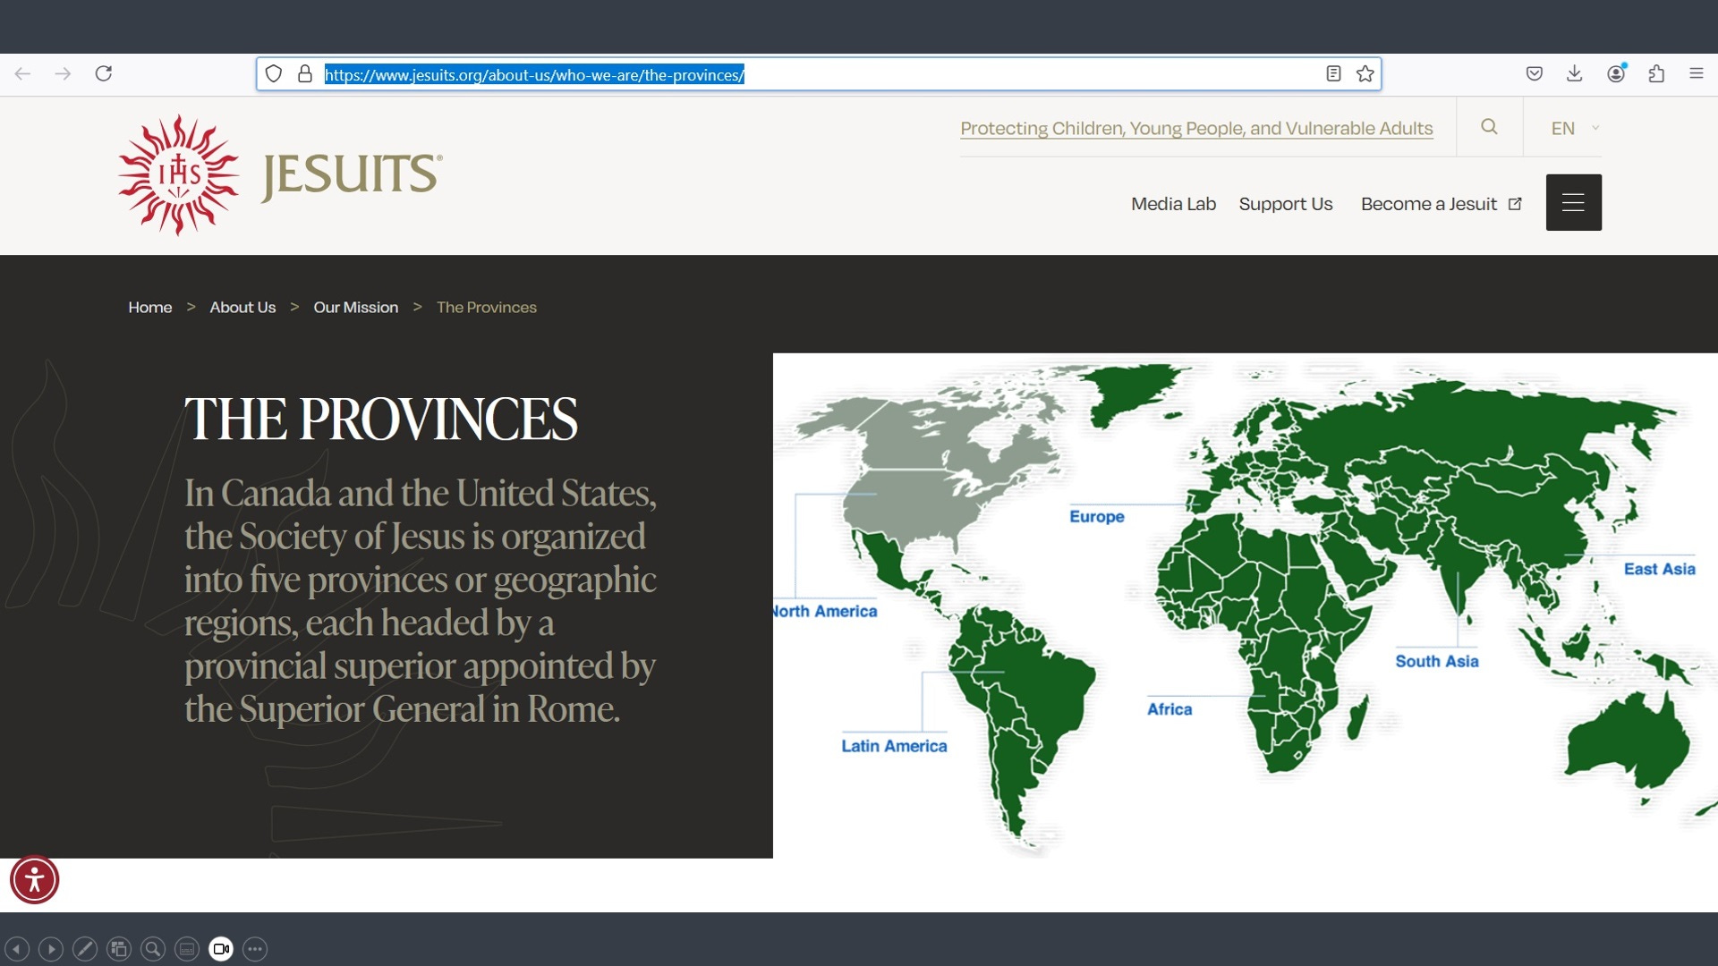The height and width of the screenshot is (966, 1718).
Task: Open the accessibility widget button
Action: (35, 880)
